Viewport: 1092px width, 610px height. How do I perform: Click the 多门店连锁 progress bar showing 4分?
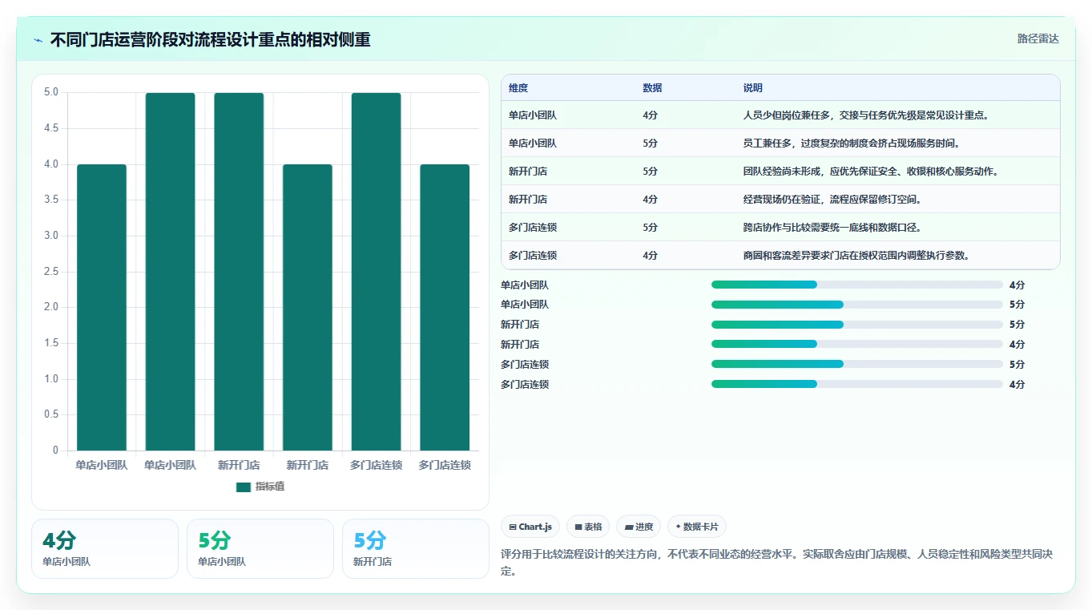click(857, 384)
